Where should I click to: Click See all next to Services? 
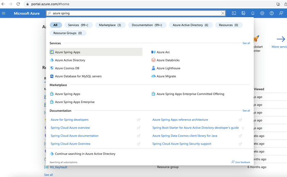(246, 43)
